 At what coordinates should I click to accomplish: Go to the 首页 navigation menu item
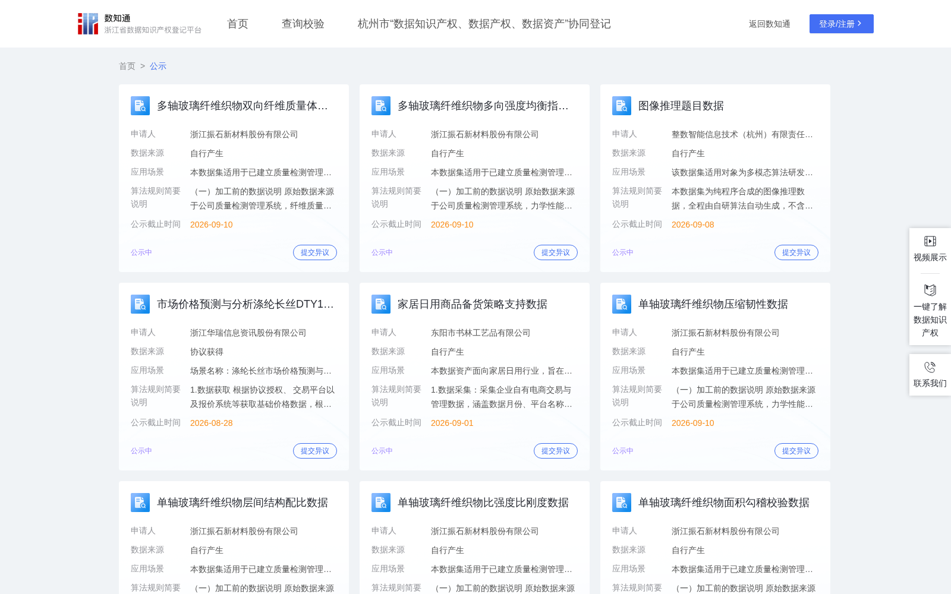pos(238,24)
